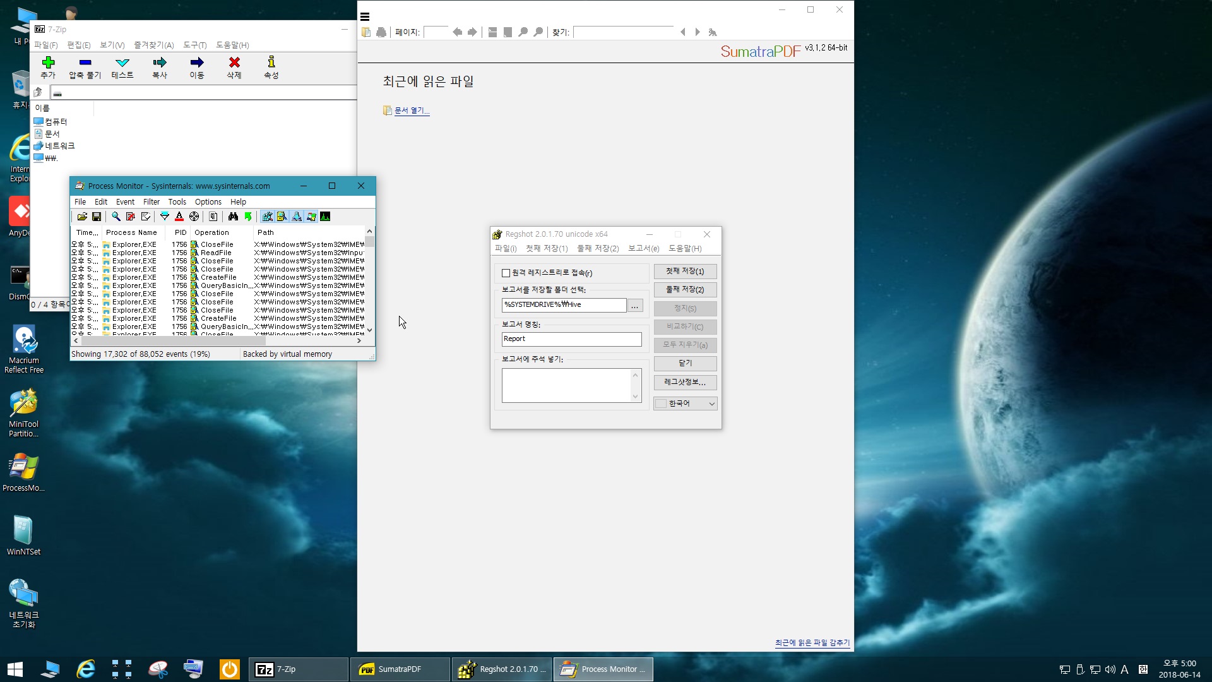
Task: Click the Extract (압축 풀기) icon in 7-Zip
Action: tap(85, 63)
